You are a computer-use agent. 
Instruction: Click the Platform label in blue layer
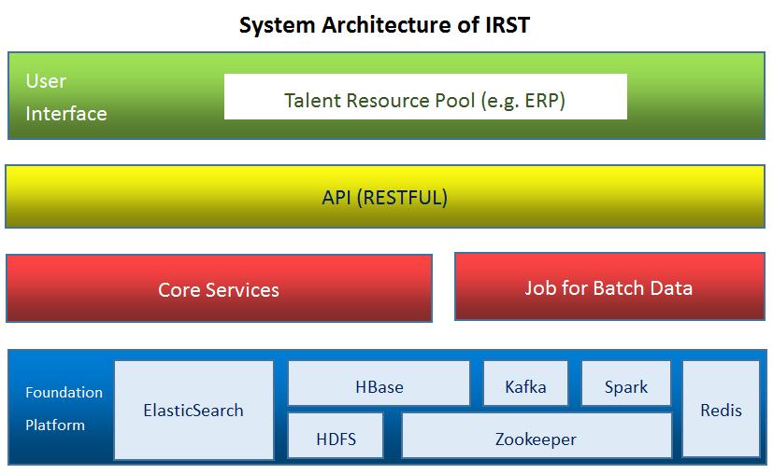click(x=55, y=425)
